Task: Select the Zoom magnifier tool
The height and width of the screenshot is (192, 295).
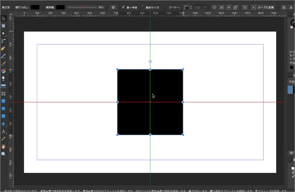Action: point(3,154)
